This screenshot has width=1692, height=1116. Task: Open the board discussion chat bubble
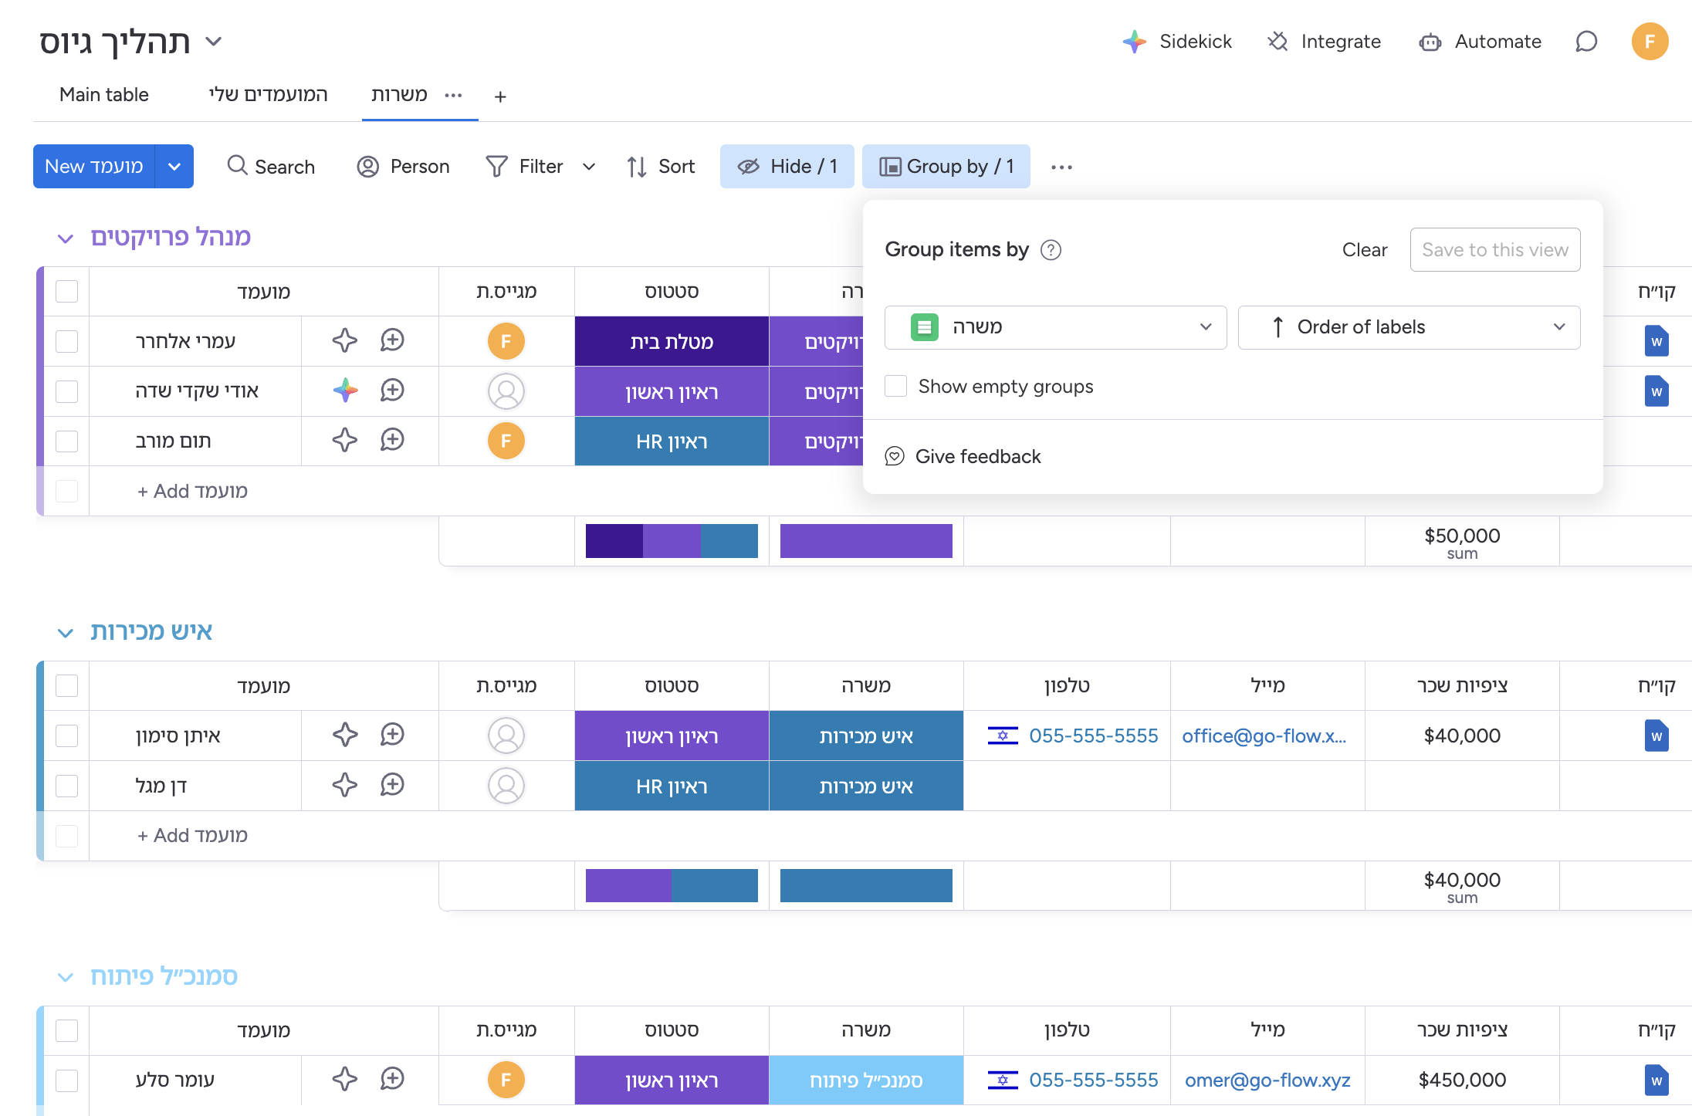[x=1585, y=42]
